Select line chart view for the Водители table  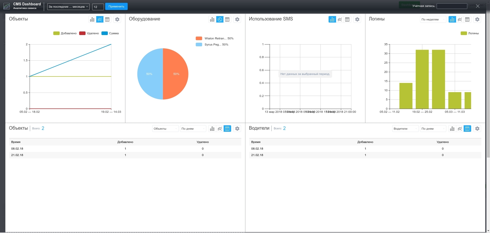tap(460, 129)
